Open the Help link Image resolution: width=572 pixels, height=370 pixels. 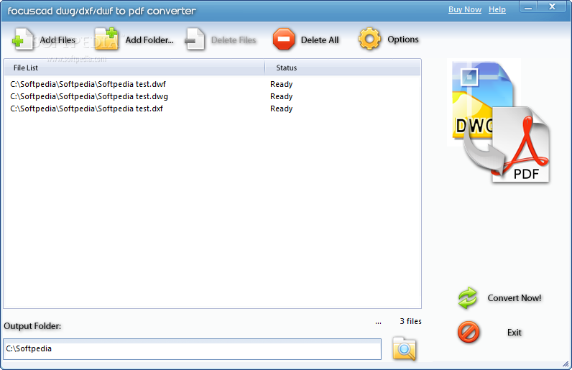tap(497, 9)
